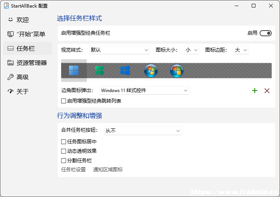Viewport: 280px width, 197px height.
Task: Choose the green clover start button icon
Action: [99, 70]
